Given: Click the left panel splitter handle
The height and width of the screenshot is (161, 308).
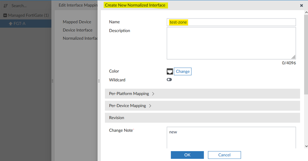Looking at the screenshot, I should tap(52, 81).
